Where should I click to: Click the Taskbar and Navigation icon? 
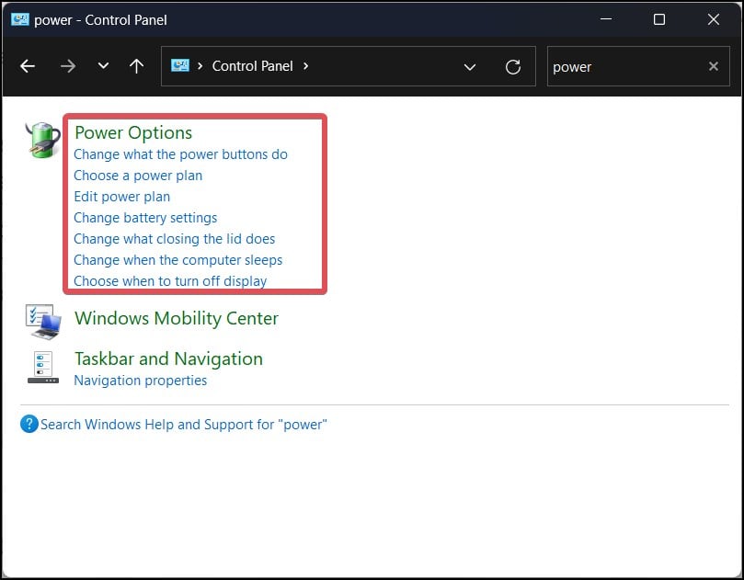[x=43, y=368]
